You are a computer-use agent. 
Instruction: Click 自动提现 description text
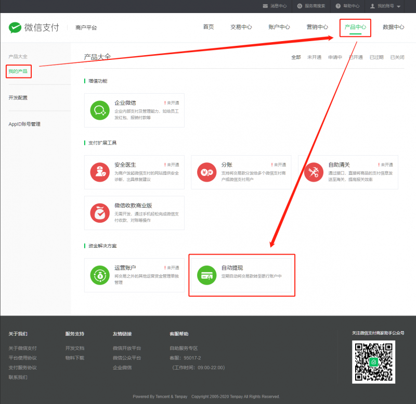pyautogui.click(x=252, y=276)
